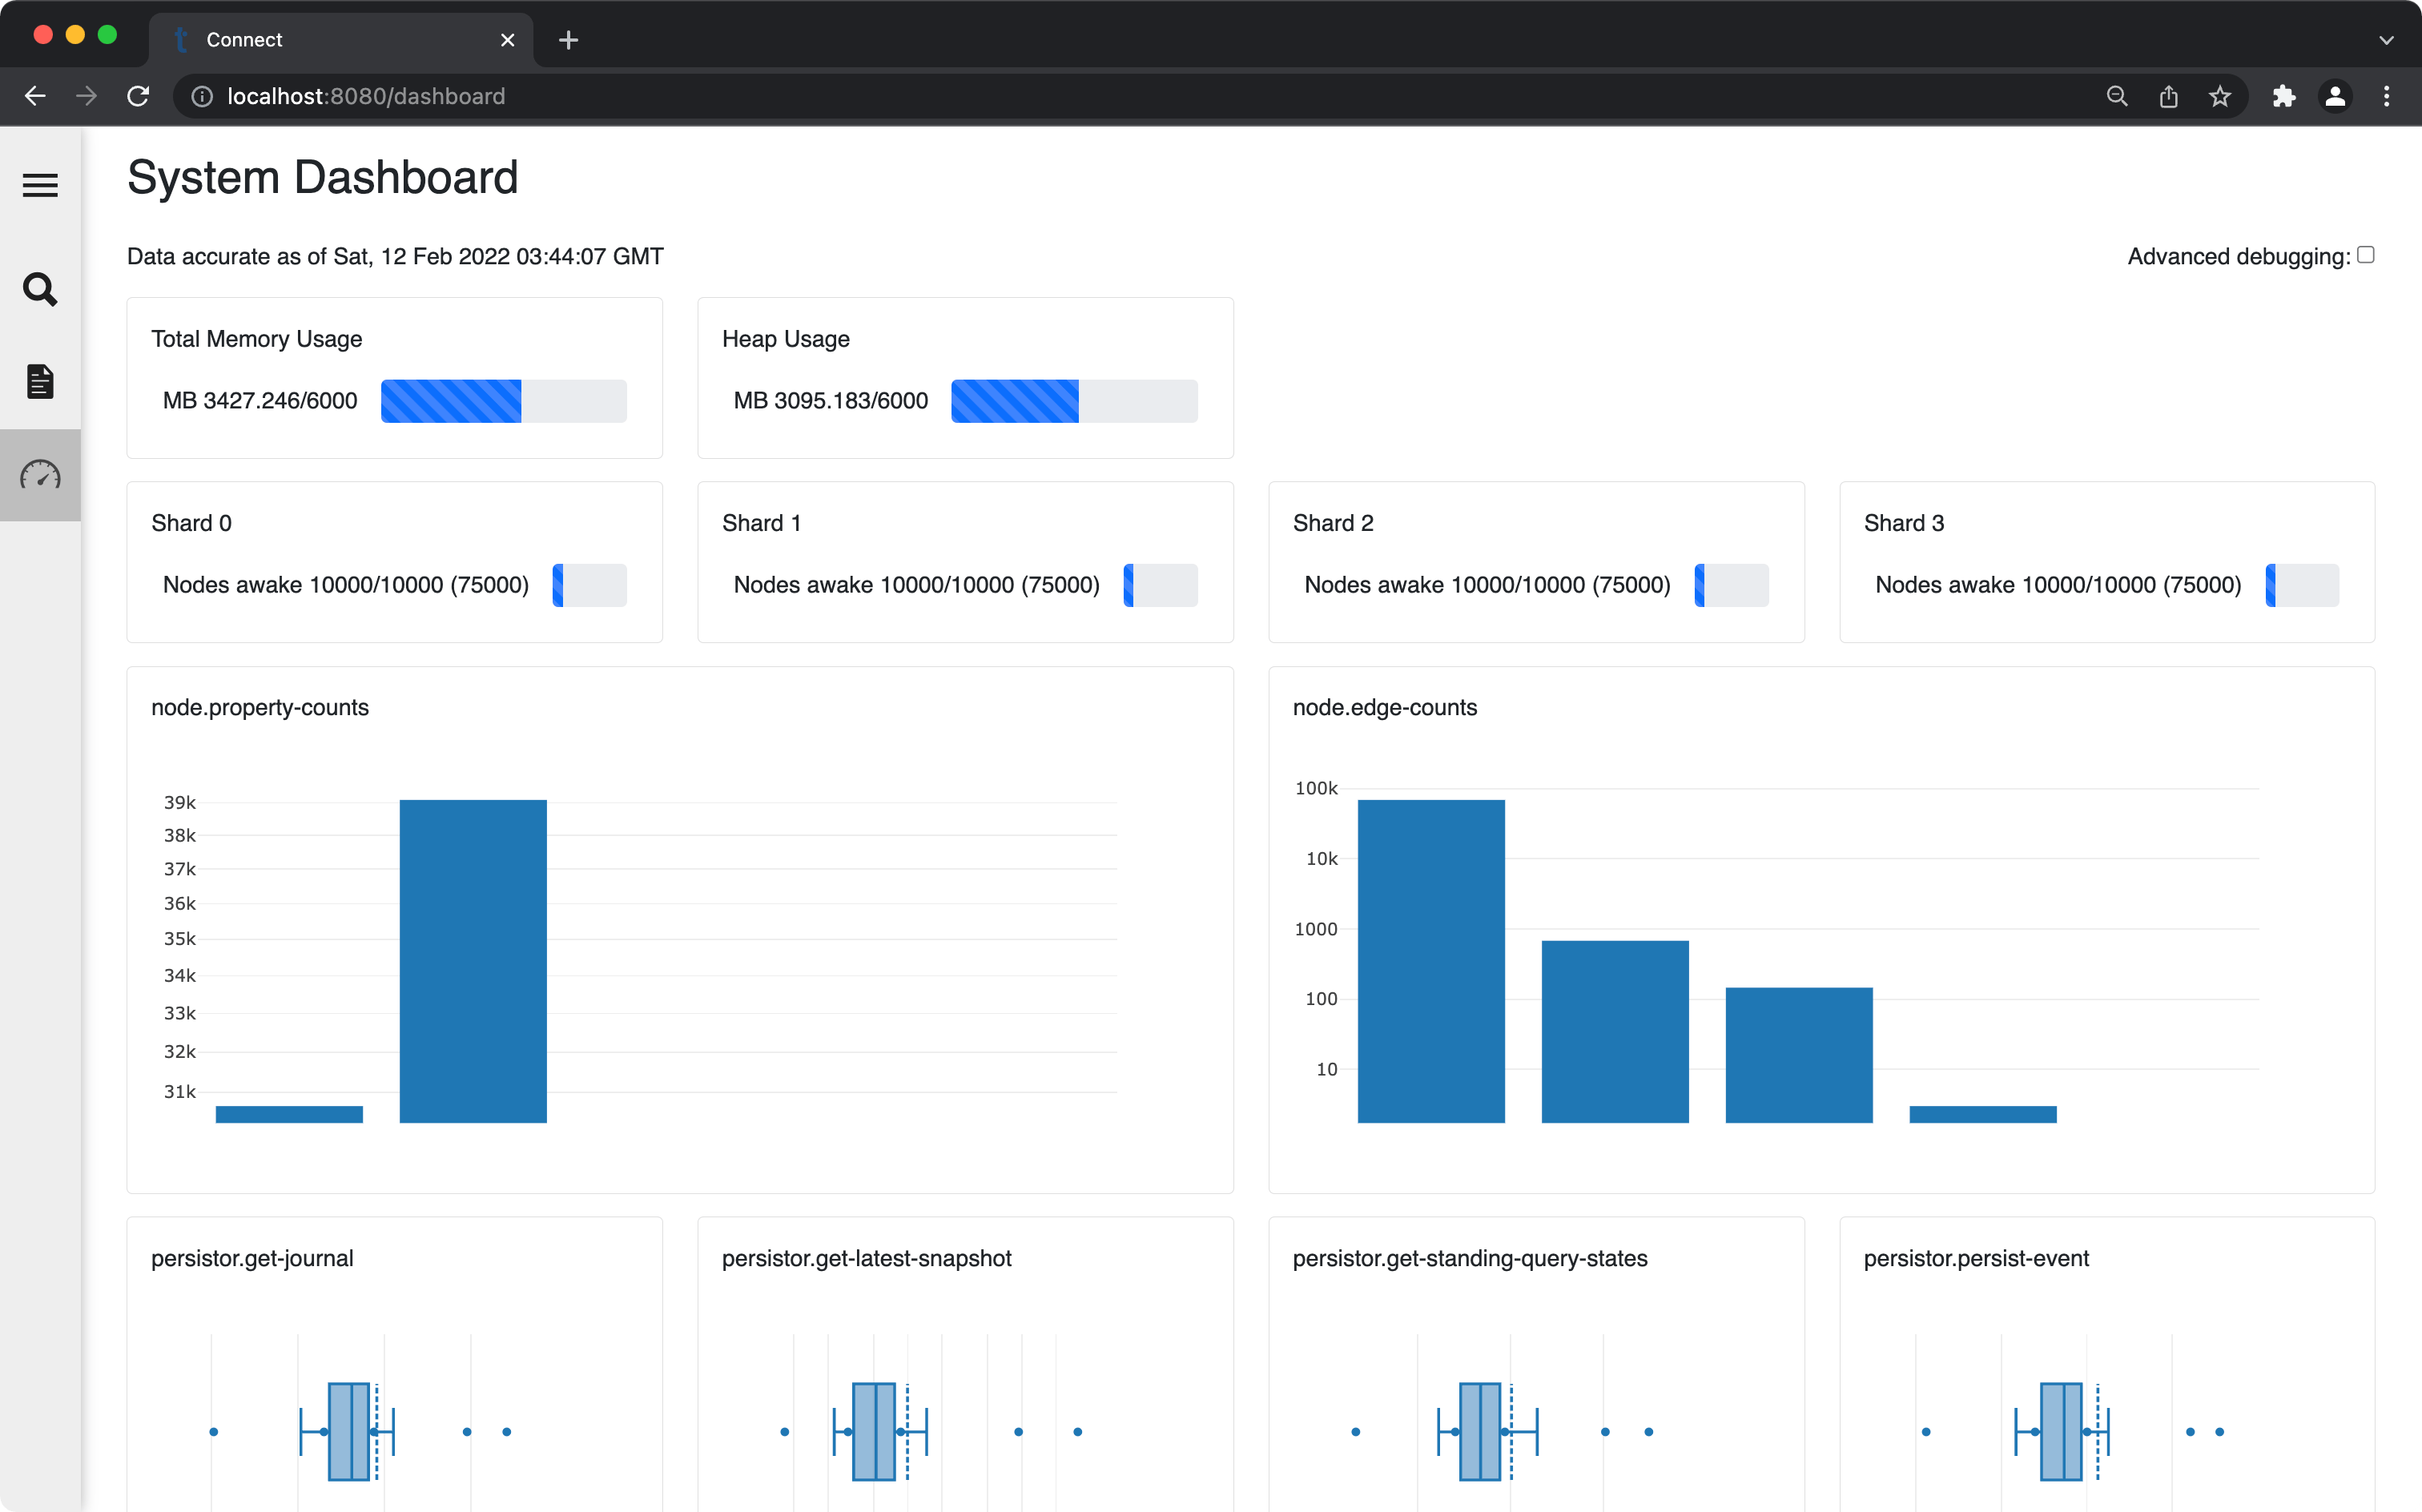Screen dimensions: 2422x1512
Task: Open the search icon in sidebar
Action: coord(40,290)
